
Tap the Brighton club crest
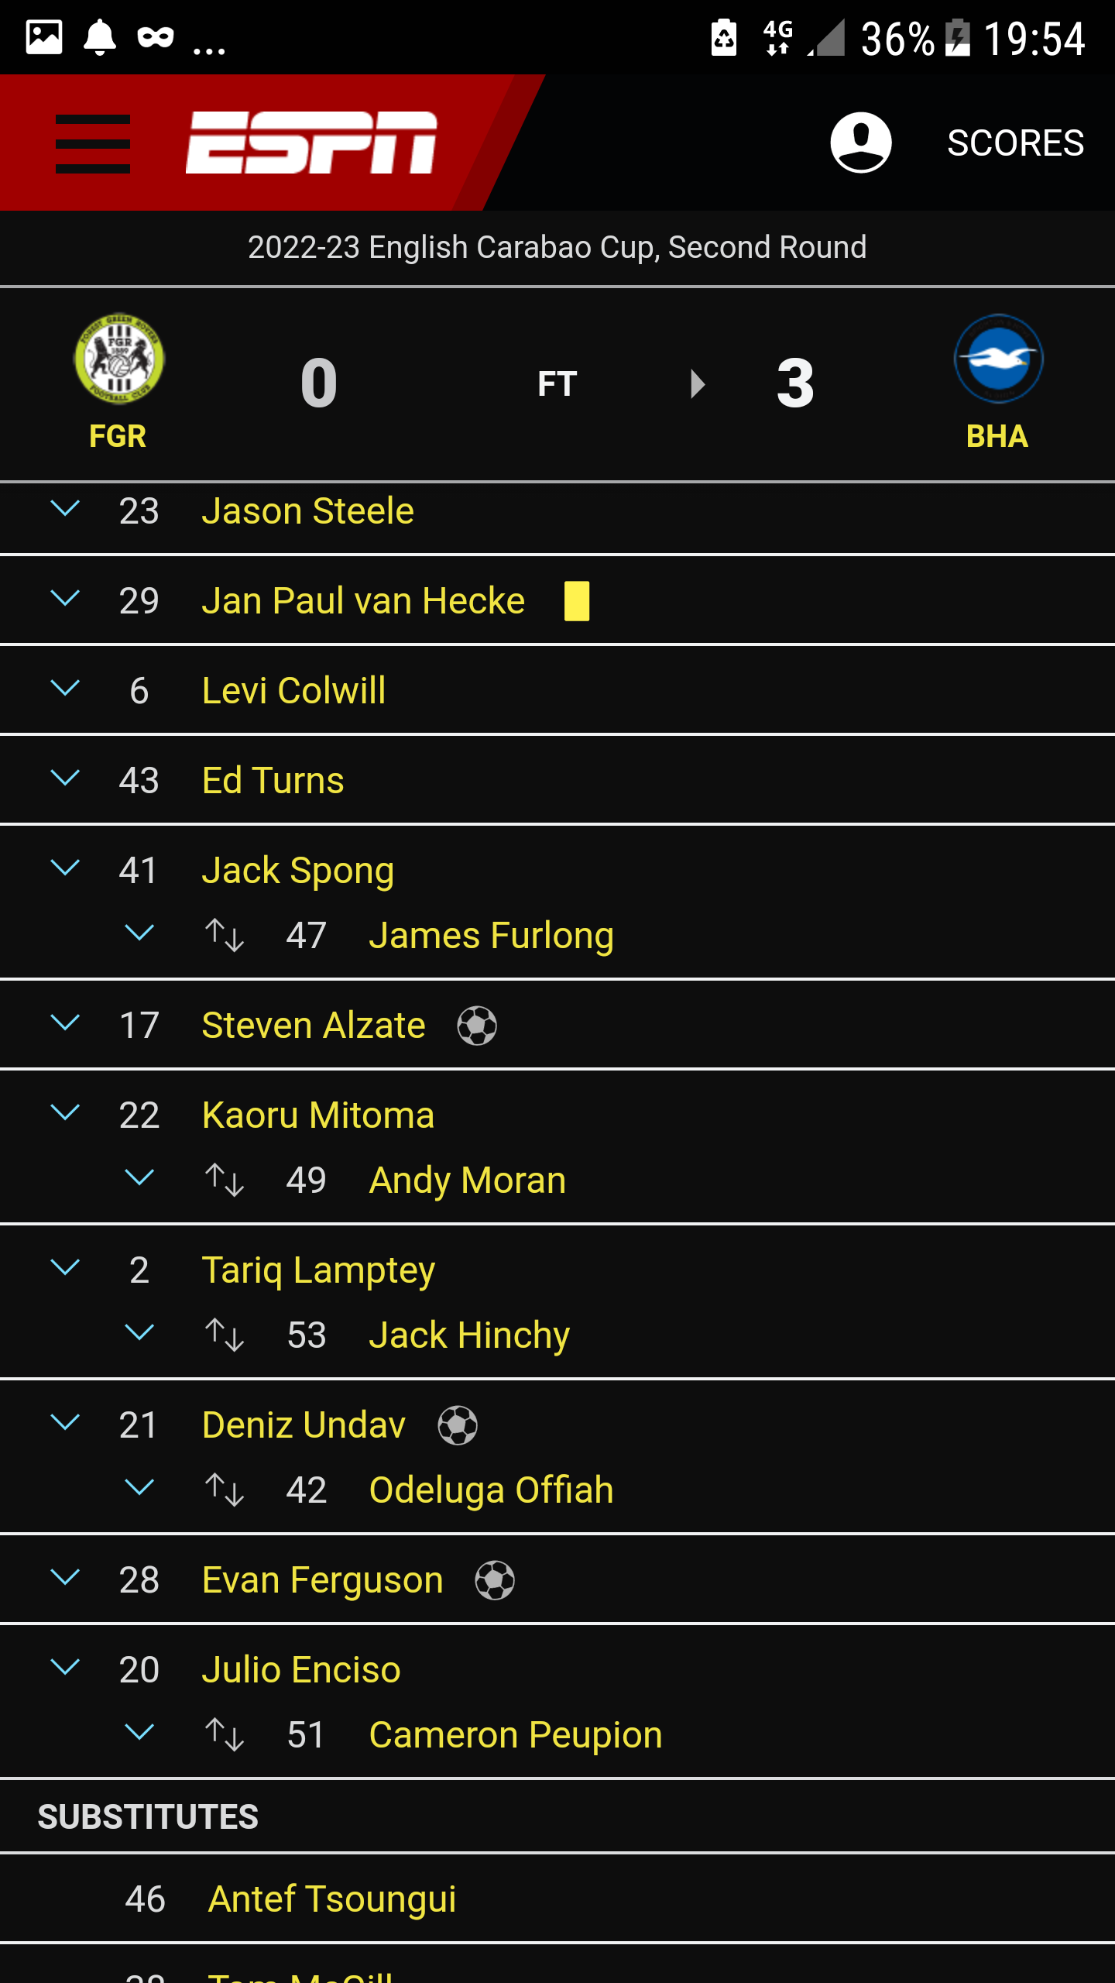[x=998, y=359]
